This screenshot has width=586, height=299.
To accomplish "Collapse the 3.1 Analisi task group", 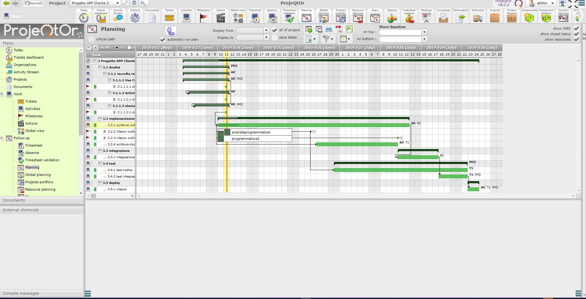I will (100, 67).
